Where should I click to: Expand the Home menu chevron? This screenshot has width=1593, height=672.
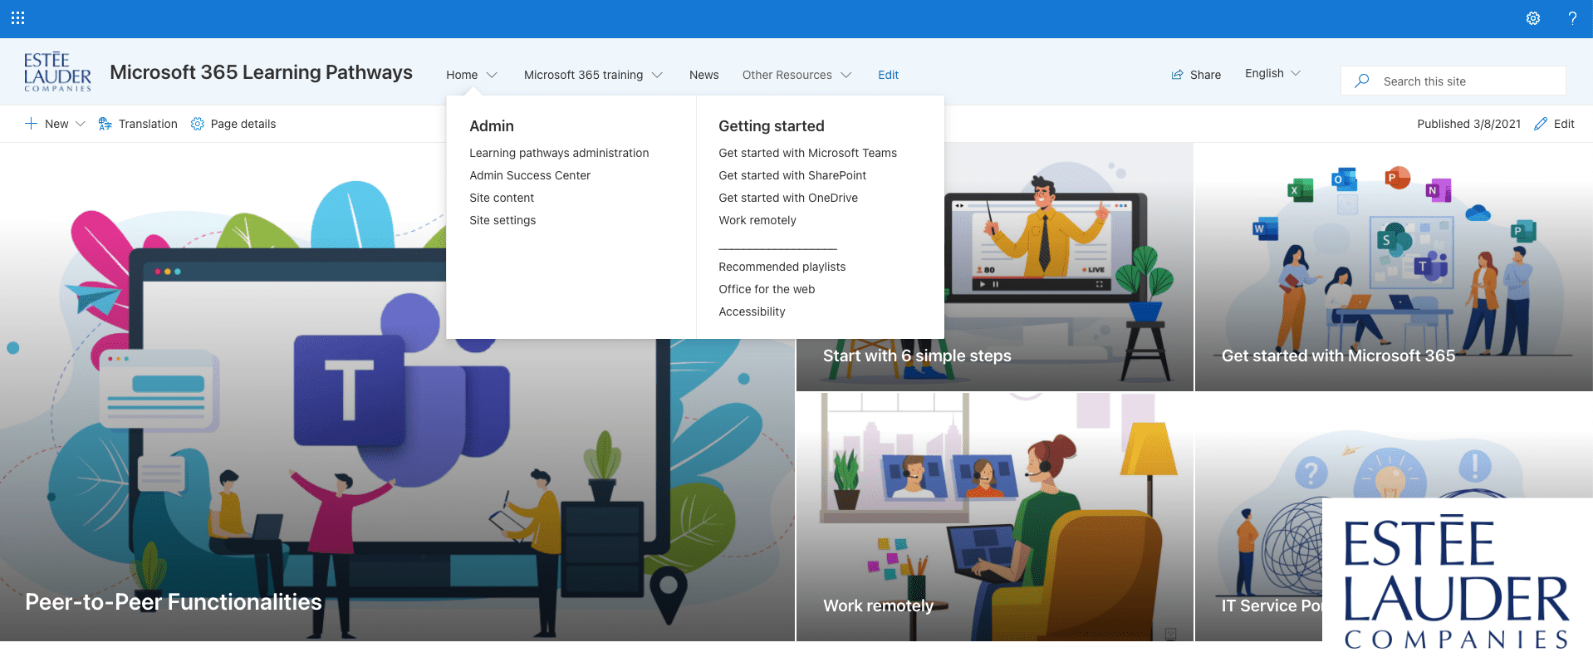point(492,75)
